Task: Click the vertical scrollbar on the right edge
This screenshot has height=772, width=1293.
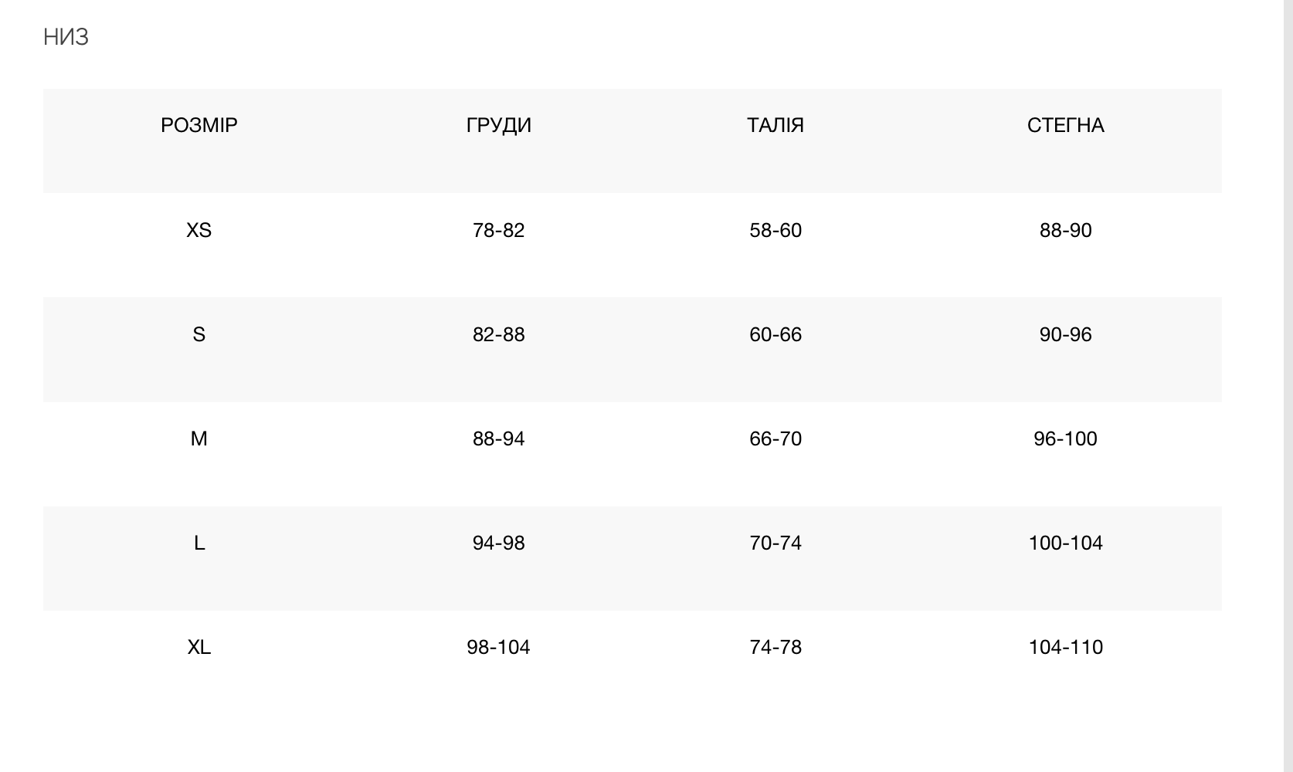Action: 1288,386
